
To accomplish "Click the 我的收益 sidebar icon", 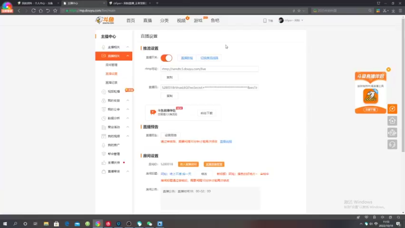I will [104, 100].
